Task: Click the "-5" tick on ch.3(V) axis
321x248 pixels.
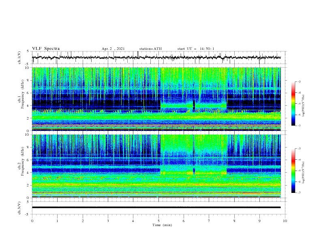Action: (x=28, y=214)
